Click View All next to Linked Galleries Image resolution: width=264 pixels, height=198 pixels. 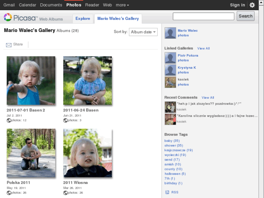(203, 48)
